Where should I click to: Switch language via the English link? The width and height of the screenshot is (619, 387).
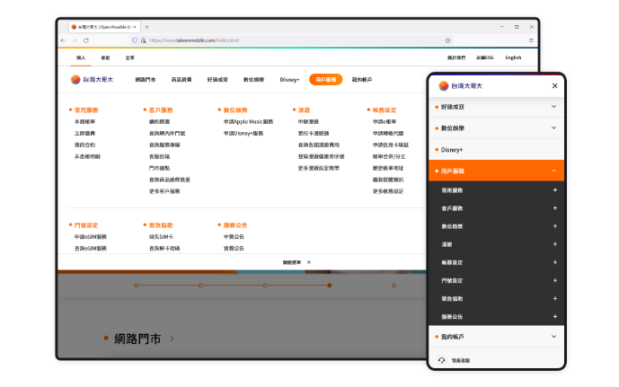coord(513,57)
